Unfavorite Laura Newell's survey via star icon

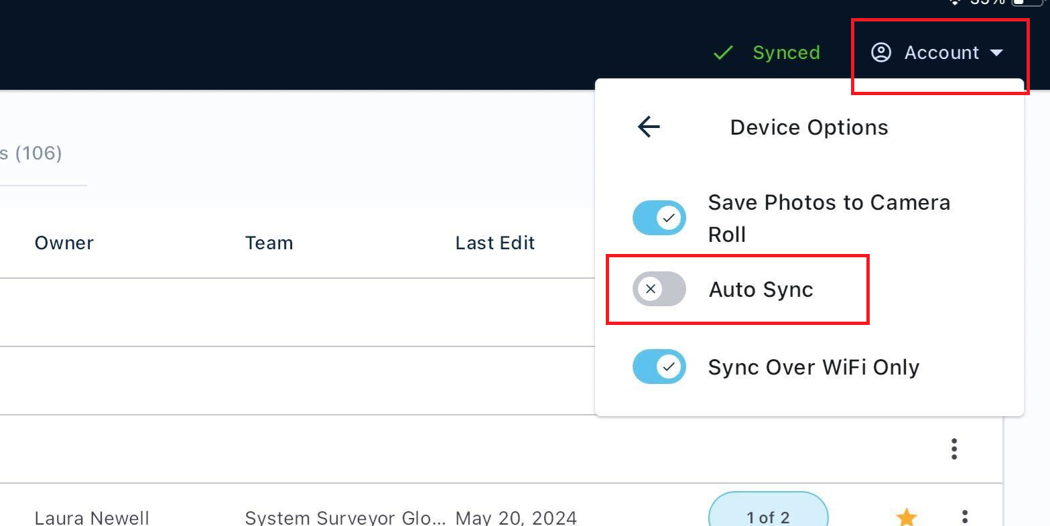[906, 516]
